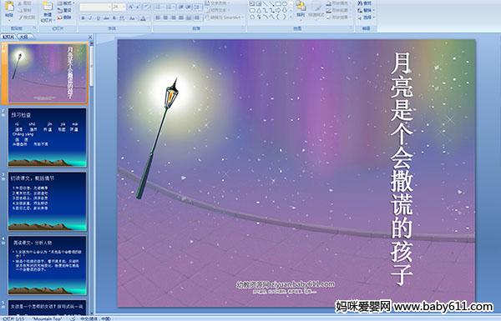This screenshot has height=321, width=501.
Task: Toggle Bold formatting
Action: click(x=83, y=18)
